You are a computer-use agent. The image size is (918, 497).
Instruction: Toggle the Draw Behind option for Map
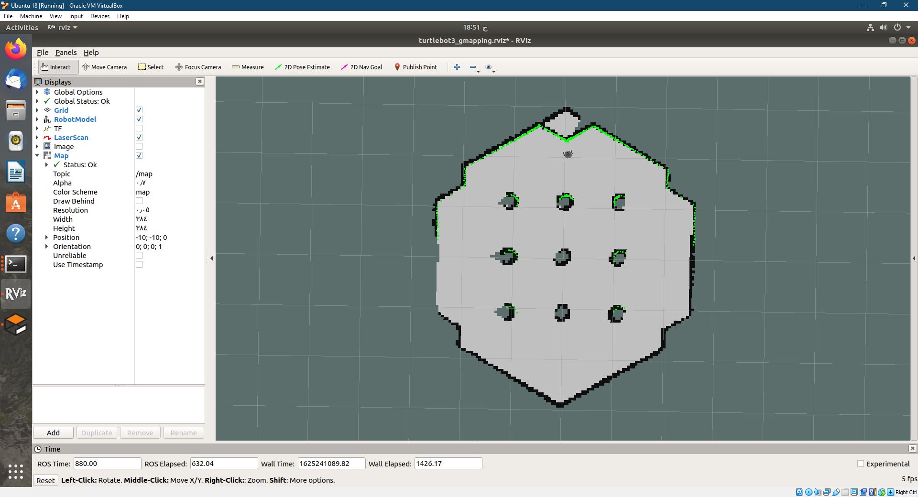click(x=139, y=201)
